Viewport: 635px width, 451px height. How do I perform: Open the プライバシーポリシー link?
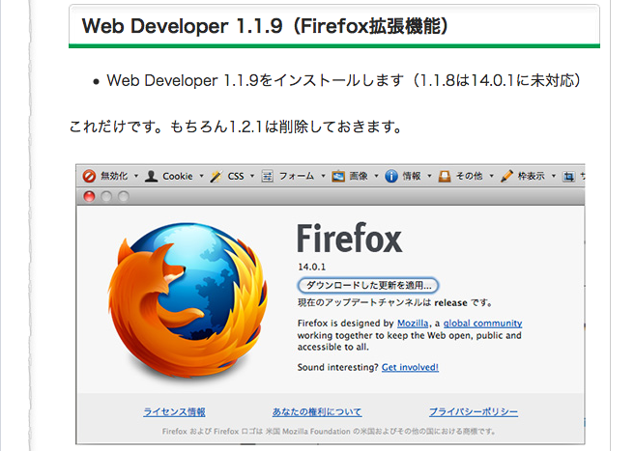[474, 411]
